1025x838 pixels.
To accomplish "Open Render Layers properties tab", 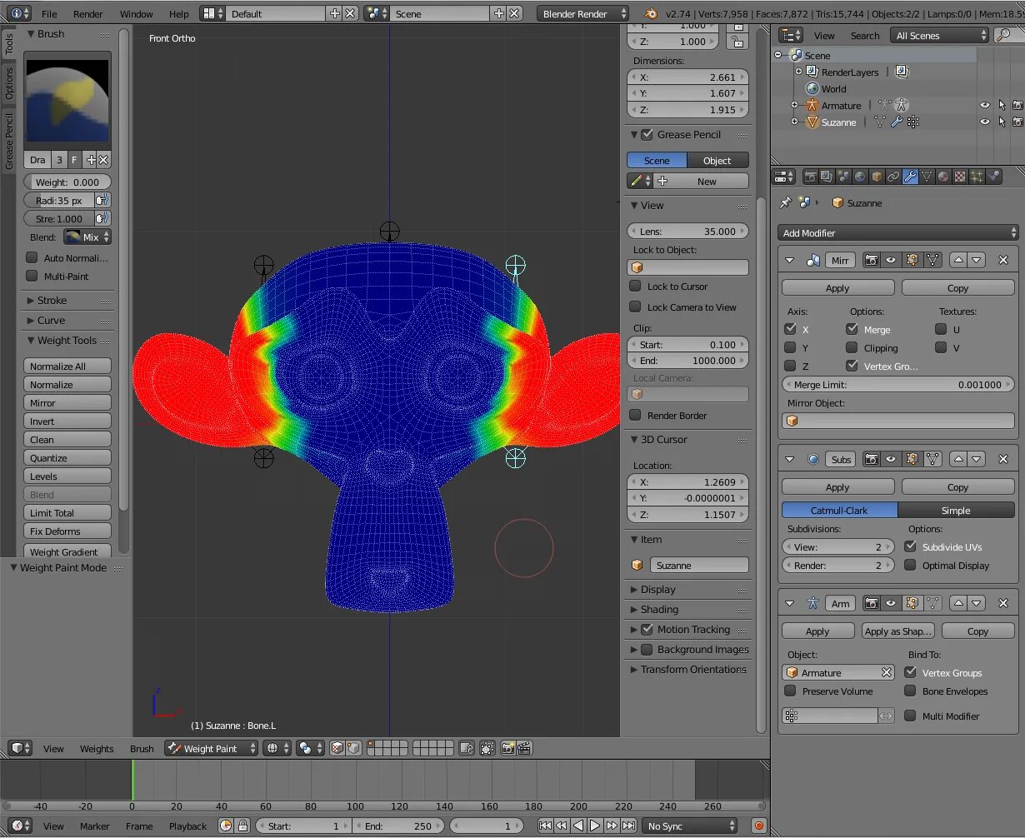I will [827, 177].
